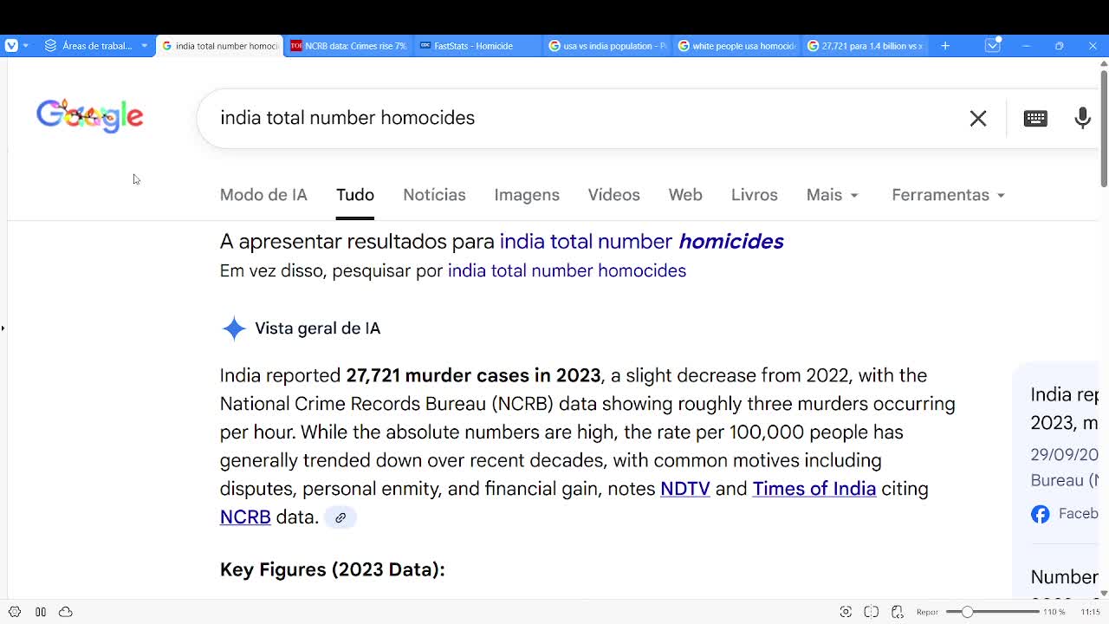The width and height of the screenshot is (1109, 624).
Task: Select the Modo de IA search tab
Action: click(x=263, y=195)
